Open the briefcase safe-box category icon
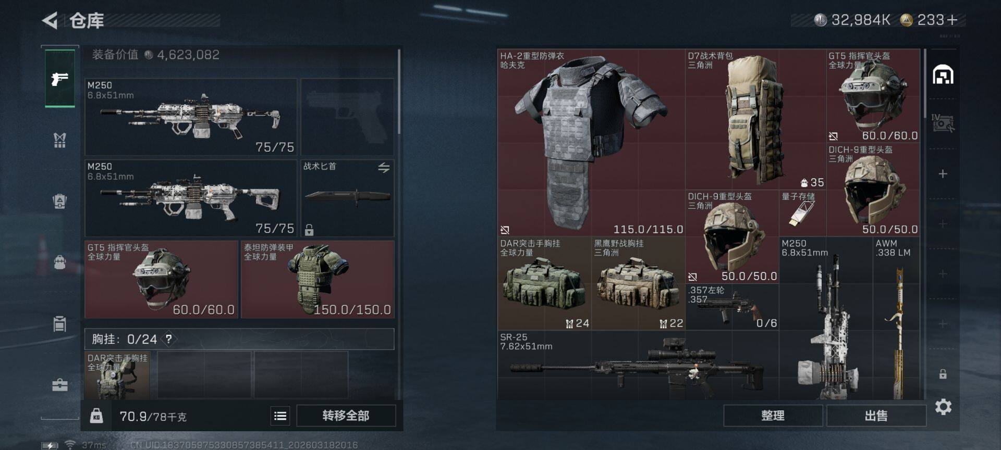The width and height of the screenshot is (1001, 450). tap(60, 385)
